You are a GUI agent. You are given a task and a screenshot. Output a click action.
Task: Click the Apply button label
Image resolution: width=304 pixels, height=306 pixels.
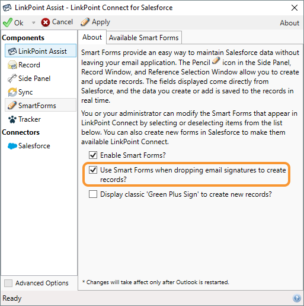pyautogui.click(x=101, y=22)
